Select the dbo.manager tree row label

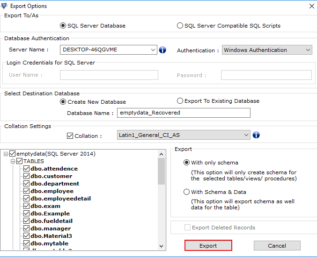coord(51,228)
